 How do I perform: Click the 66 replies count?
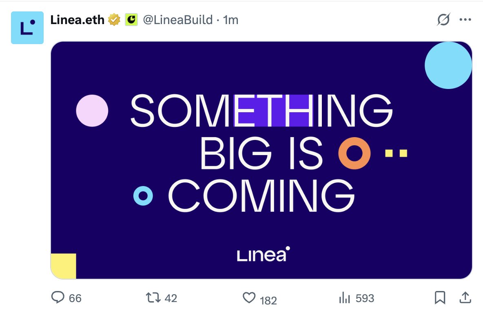point(75,298)
